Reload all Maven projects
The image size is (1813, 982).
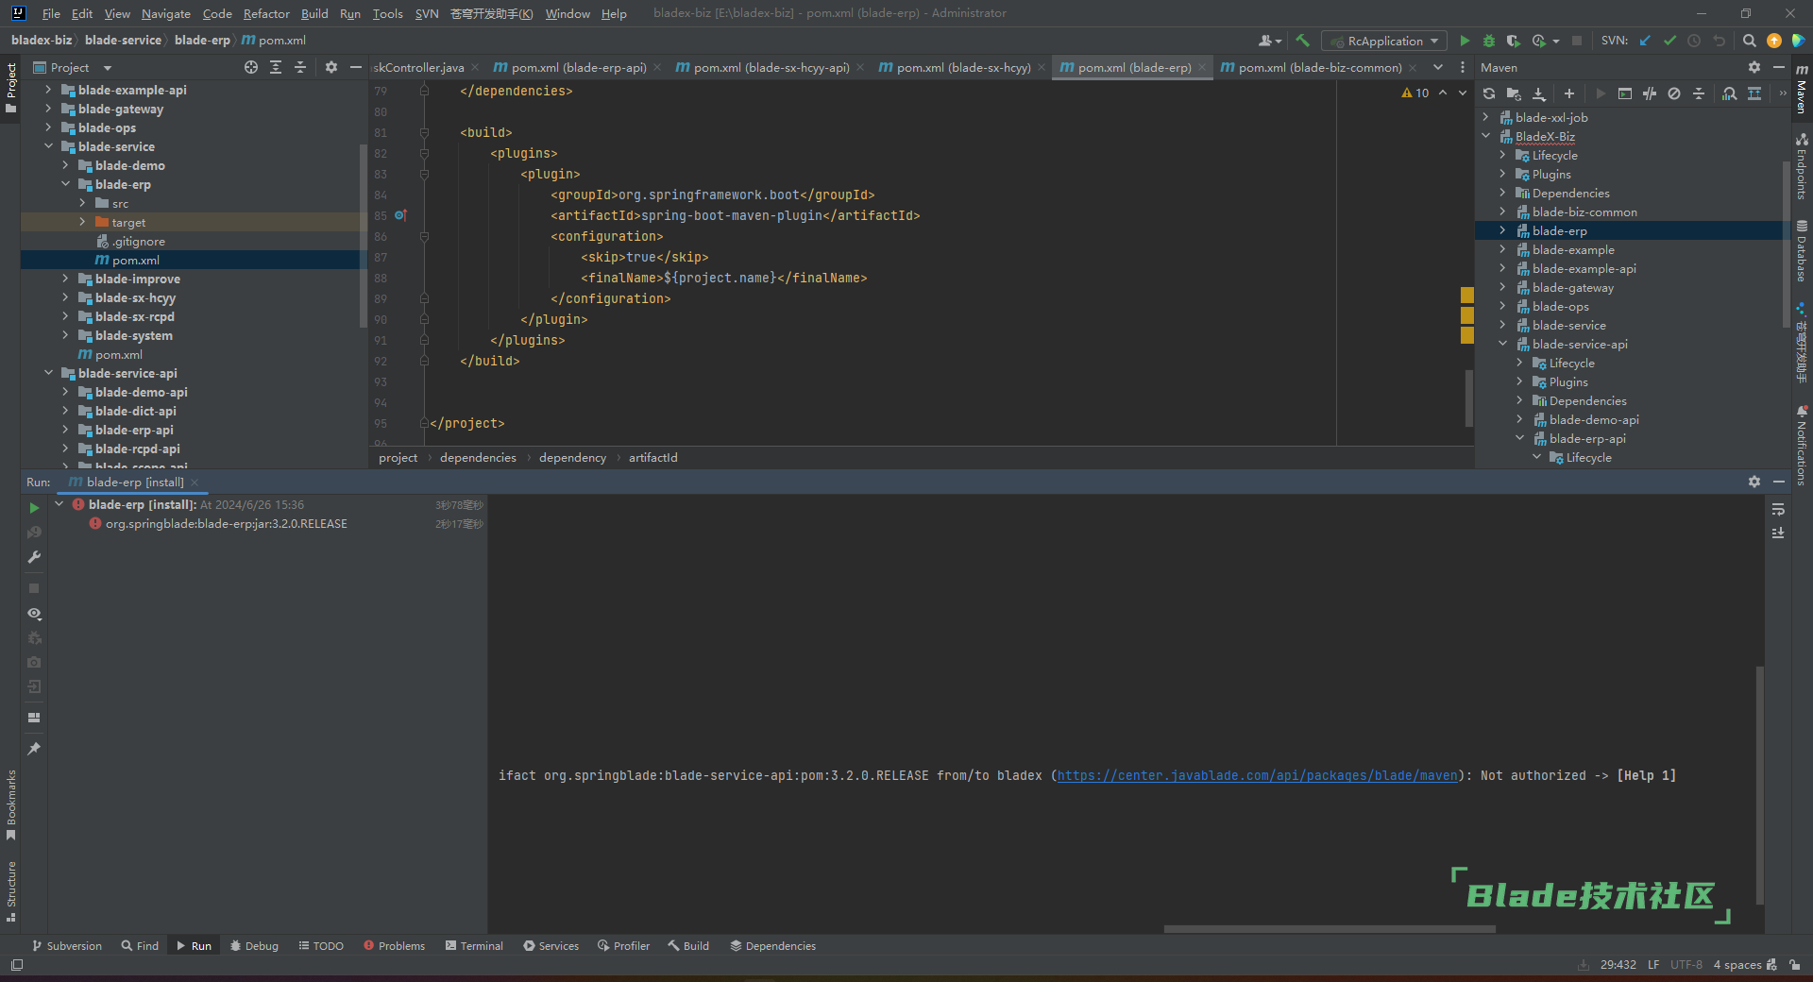click(1489, 93)
